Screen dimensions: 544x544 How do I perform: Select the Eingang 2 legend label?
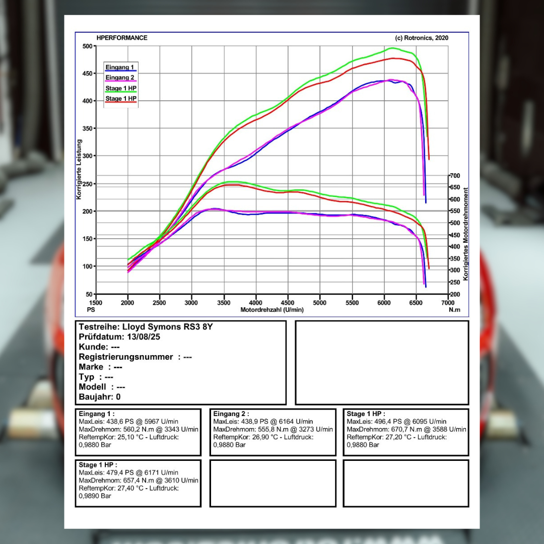[x=119, y=78]
